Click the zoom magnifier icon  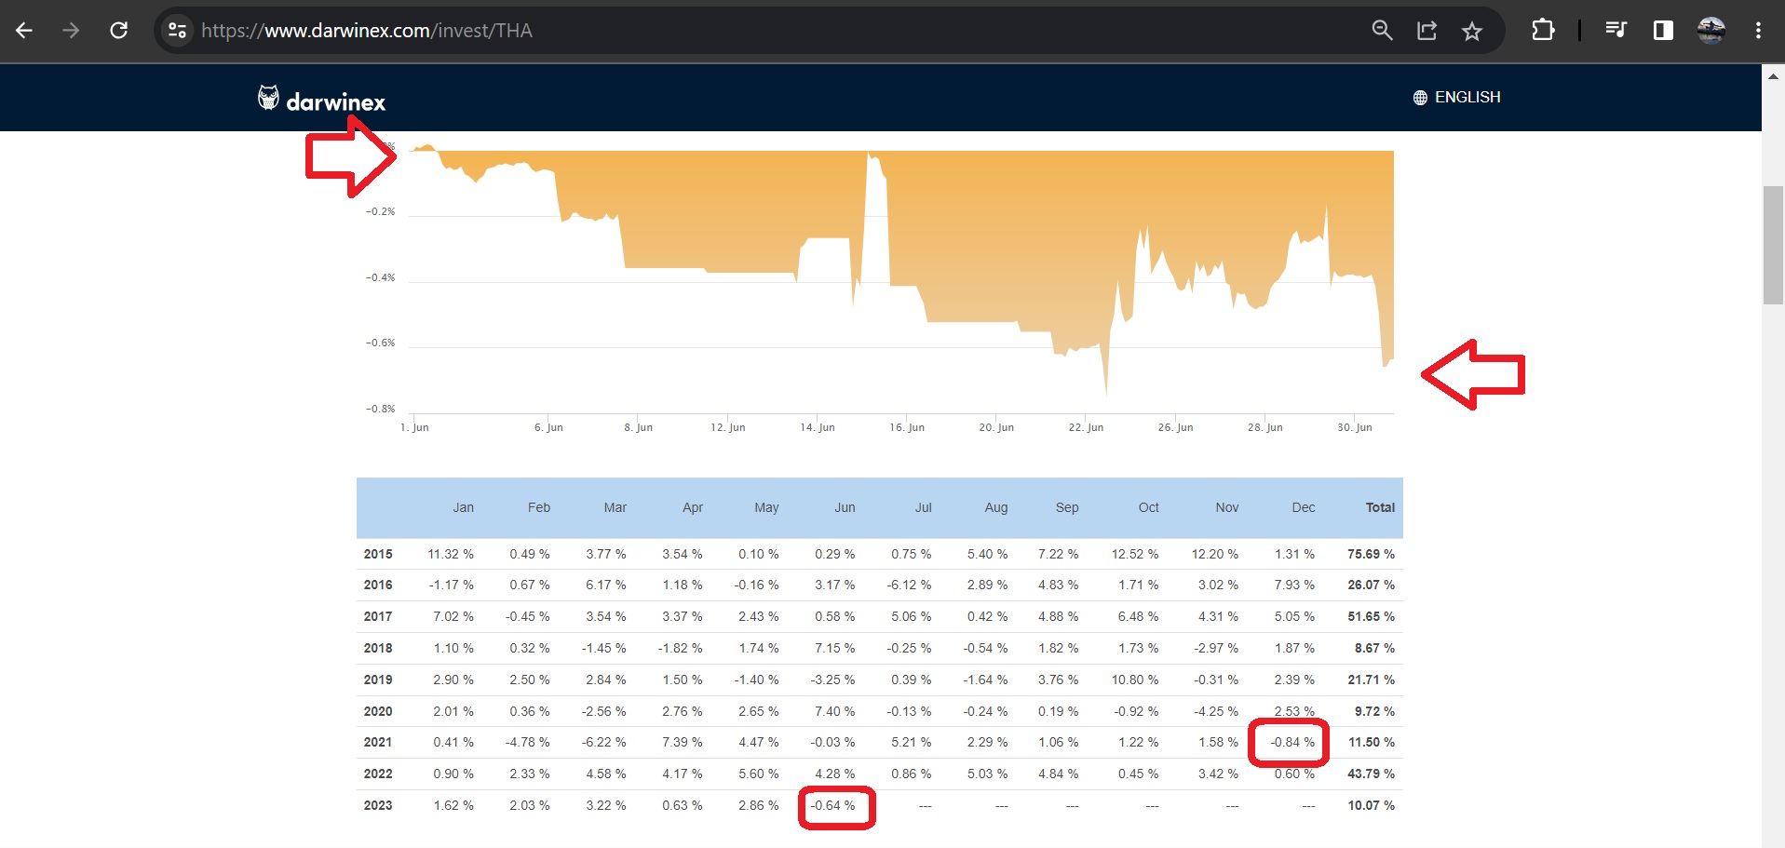[x=1382, y=31]
